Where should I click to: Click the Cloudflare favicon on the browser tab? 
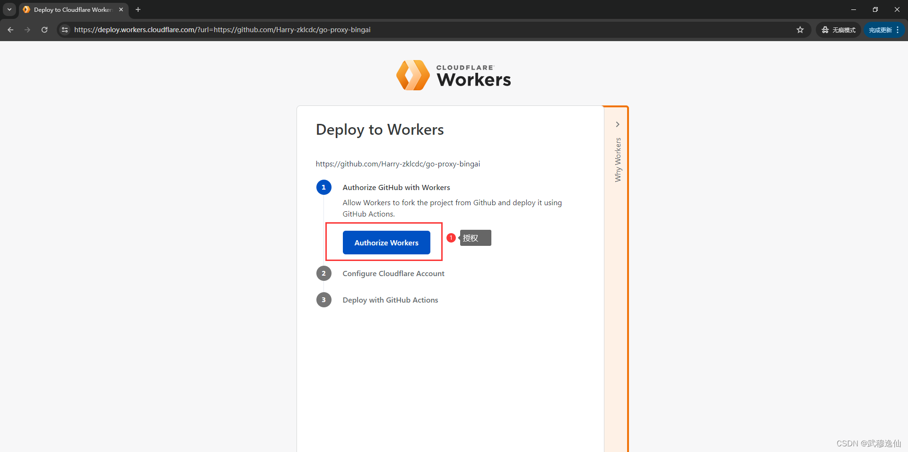[26, 9]
